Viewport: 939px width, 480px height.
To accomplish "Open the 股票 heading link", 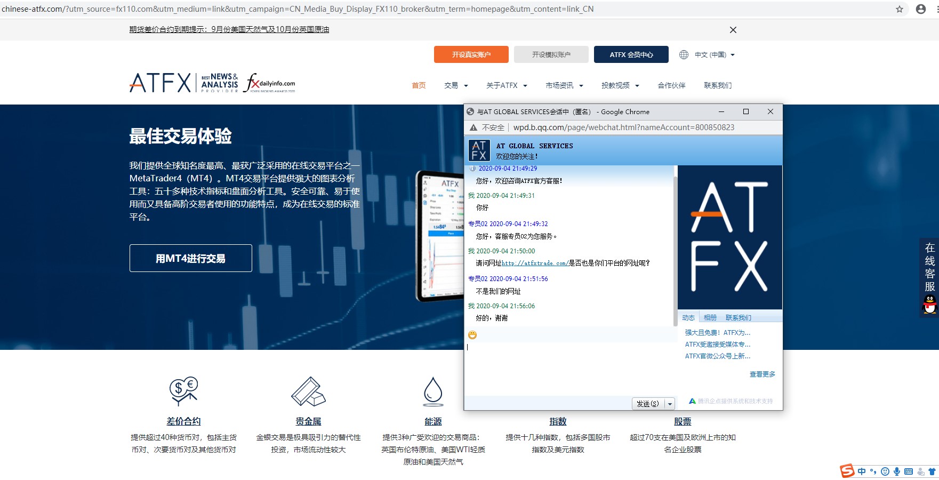I will point(683,421).
